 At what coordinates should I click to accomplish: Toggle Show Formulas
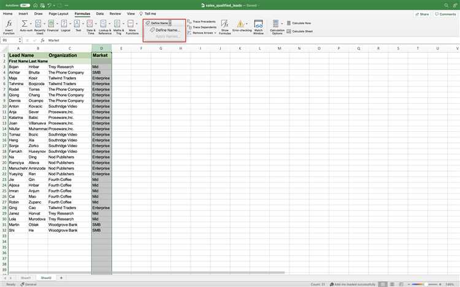pos(224,27)
